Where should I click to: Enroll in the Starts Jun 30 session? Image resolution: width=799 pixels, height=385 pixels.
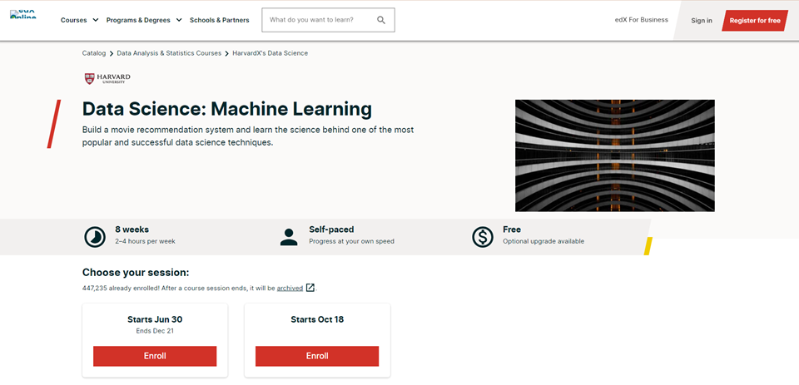(155, 356)
